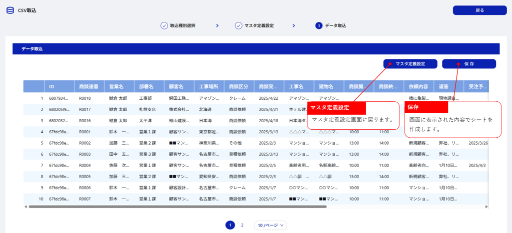Click the 部署名 column header
Viewport: 512px width, 233px height.
(149, 87)
